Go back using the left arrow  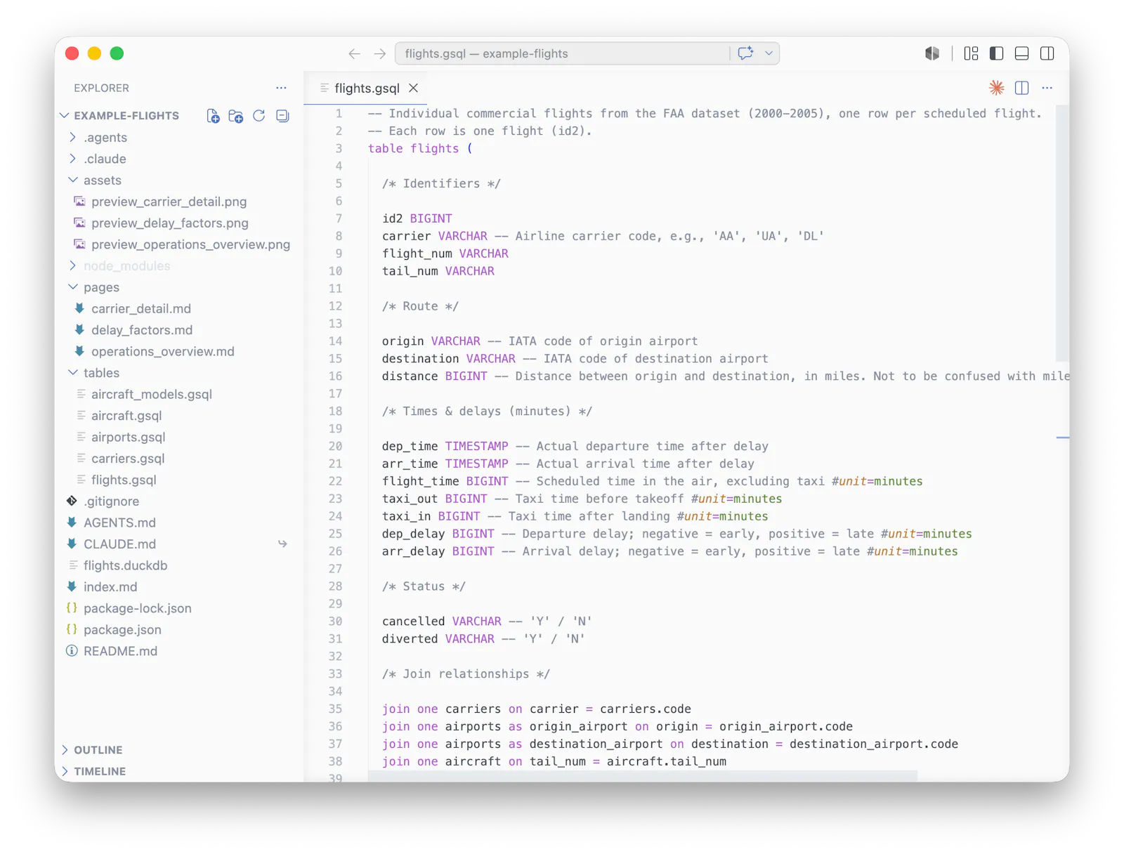coord(354,53)
